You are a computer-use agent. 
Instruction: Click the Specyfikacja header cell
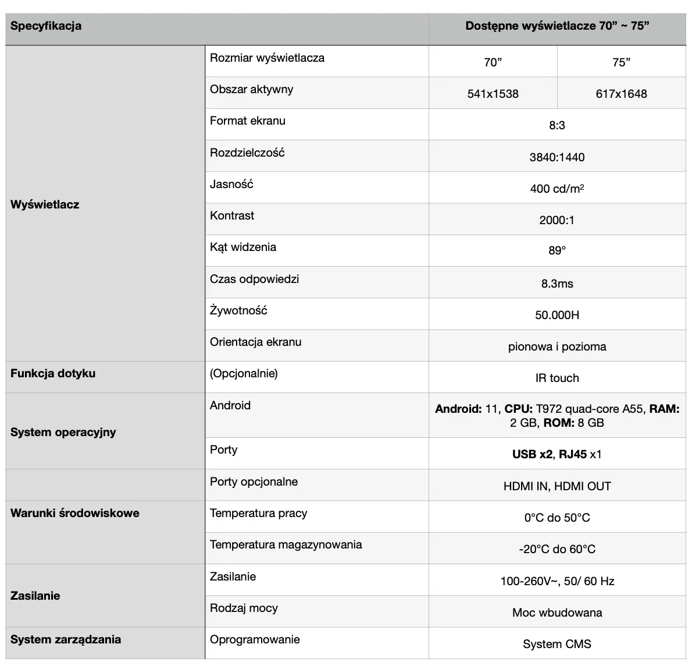tap(47, 26)
